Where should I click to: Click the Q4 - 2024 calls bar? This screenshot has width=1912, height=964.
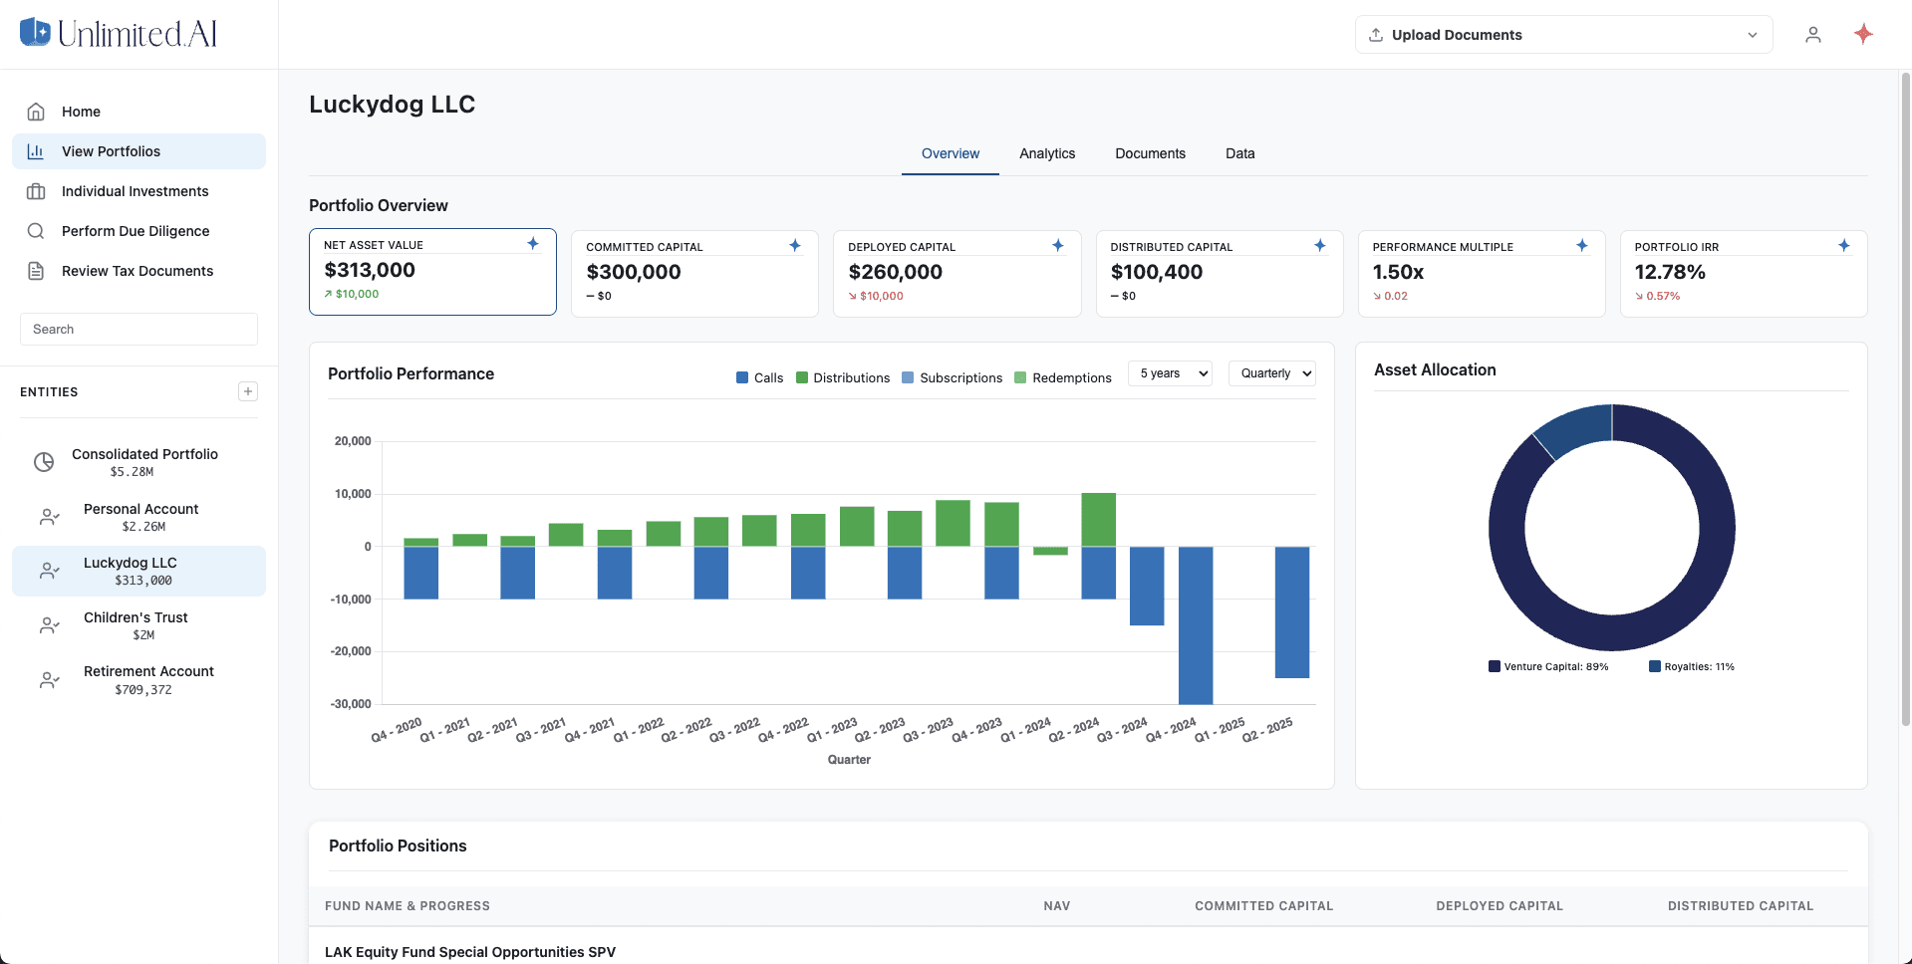click(x=1196, y=625)
